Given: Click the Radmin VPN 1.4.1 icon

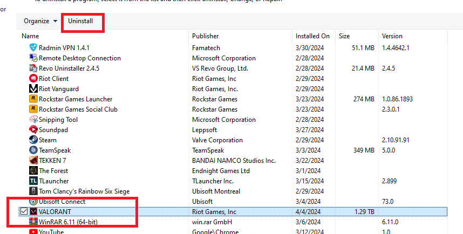Looking at the screenshot, I should click(x=33, y=47).
